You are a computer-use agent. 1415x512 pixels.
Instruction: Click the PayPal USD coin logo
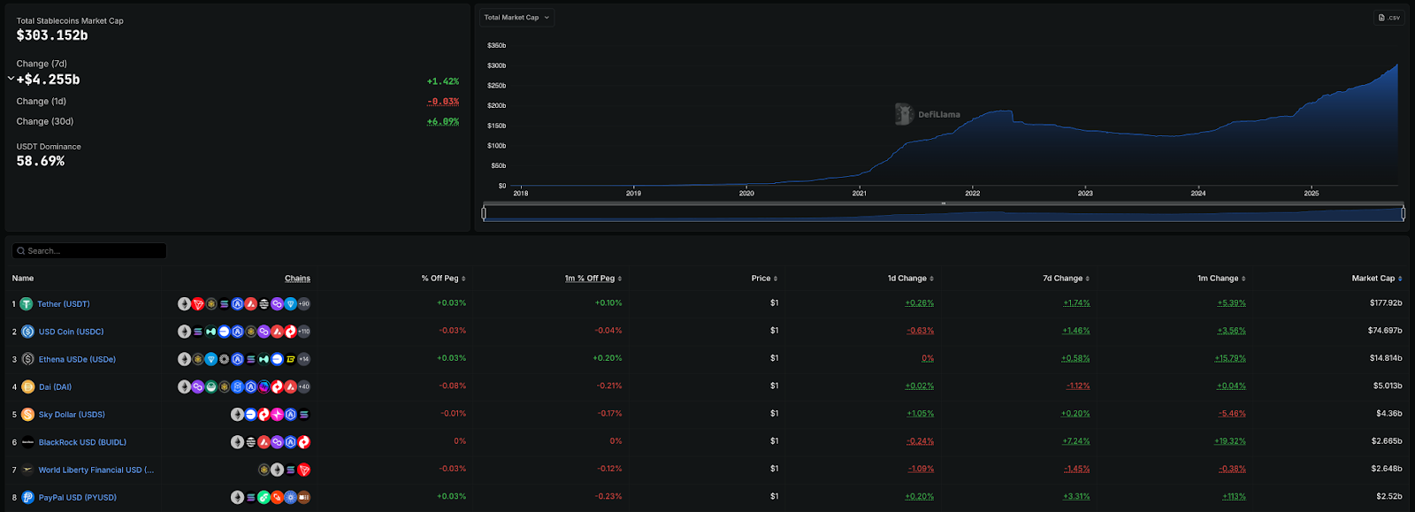(x=27, y=498)
